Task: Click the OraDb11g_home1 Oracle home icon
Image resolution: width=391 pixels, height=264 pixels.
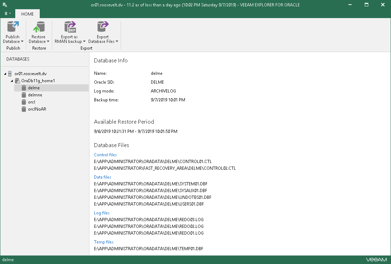Action: click(17, 81)
